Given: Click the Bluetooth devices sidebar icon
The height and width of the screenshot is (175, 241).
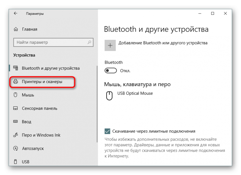Looking at the screenshot, I should (16, 68).
